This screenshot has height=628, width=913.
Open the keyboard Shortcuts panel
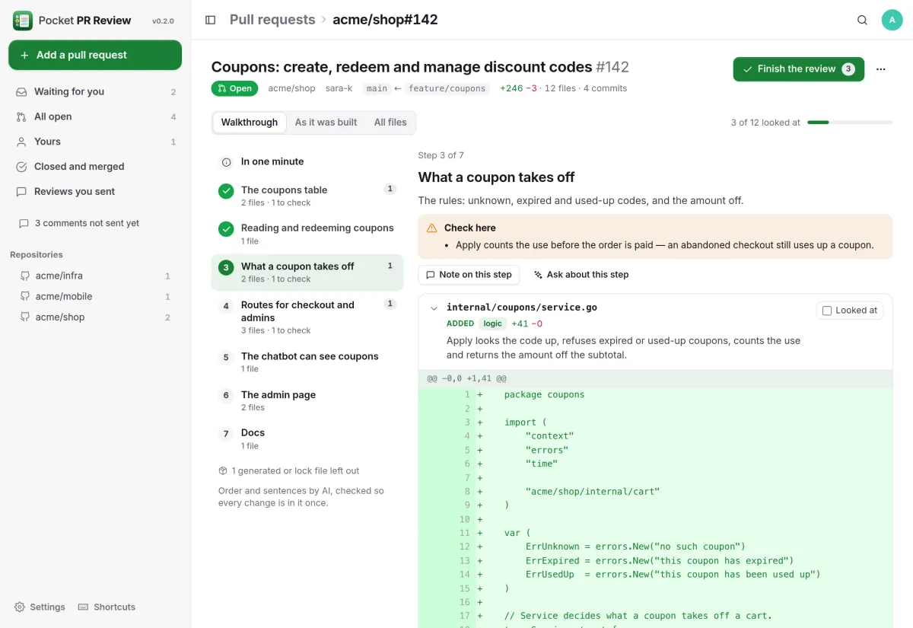[x=107, y=607]
